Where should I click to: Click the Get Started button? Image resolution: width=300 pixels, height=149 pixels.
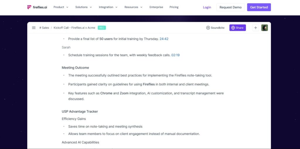pos(259,7)
